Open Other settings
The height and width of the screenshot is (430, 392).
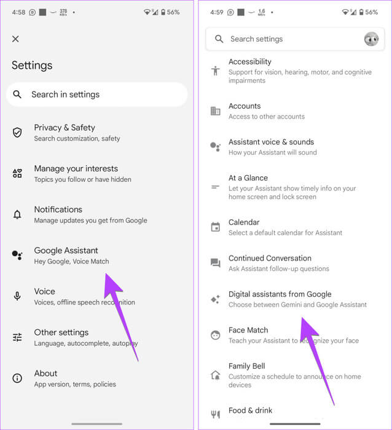coord(97,338)
